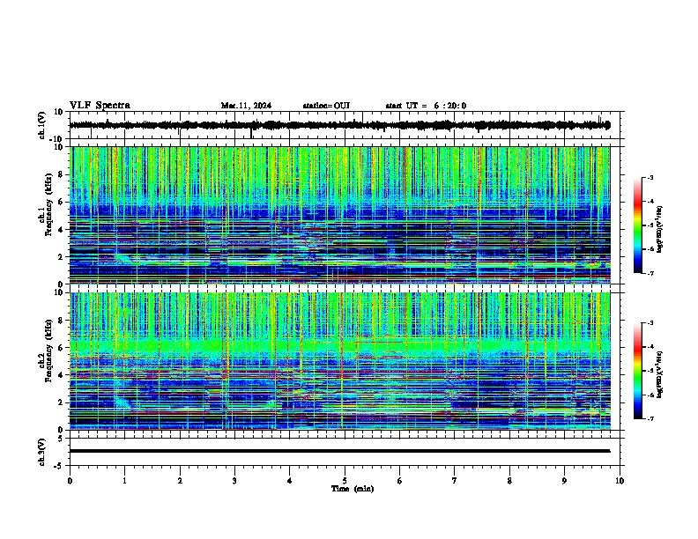Click the '2' tick on ch.2 frequency axis
This screenshot has width=698, height=539.
(x=61, y=402)
